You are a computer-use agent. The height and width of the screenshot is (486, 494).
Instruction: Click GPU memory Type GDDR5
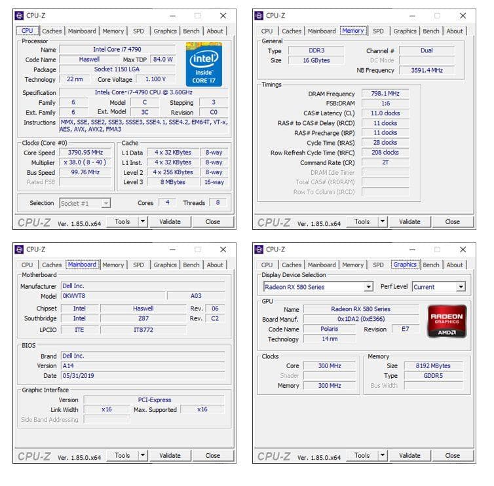click(x=433, y=376)
